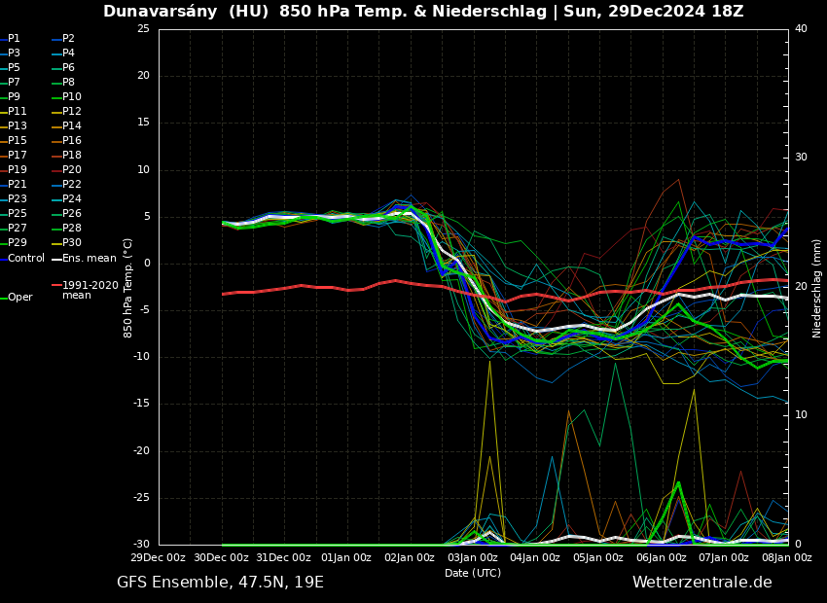Image resolution: width=827 pixels, height=603 pixels.
Task: Select the P29 legend entry
Action: [18, 243]
